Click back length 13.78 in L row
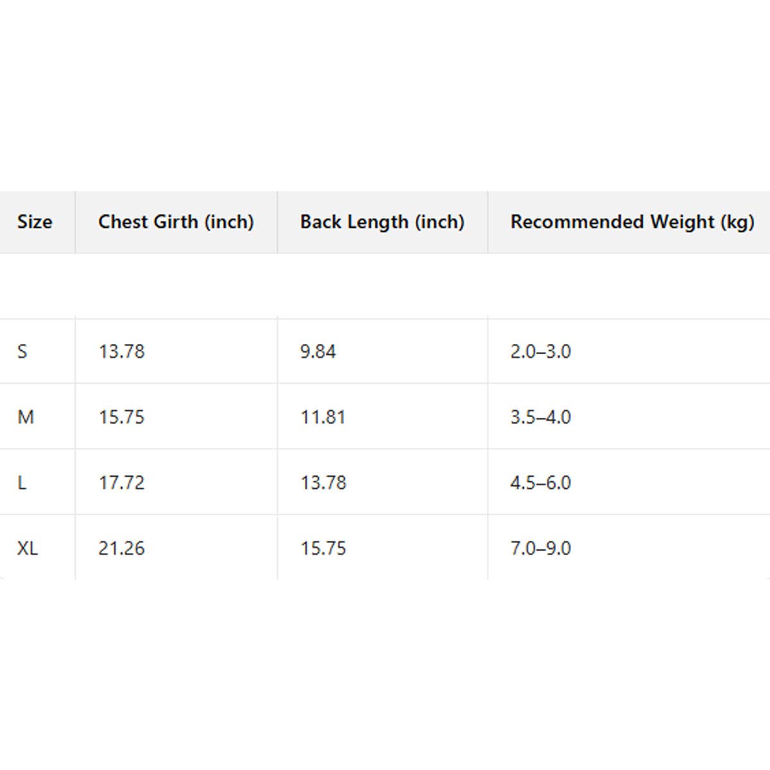Screen dimensions: 770x770 [x=323, y=483]
